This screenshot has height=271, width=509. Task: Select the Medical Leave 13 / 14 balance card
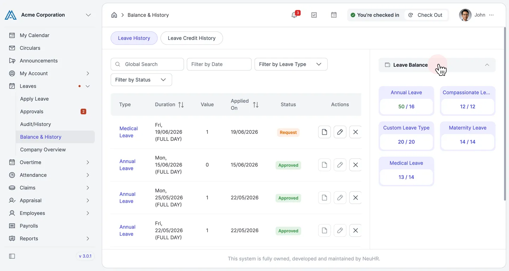tap(406, 171)
